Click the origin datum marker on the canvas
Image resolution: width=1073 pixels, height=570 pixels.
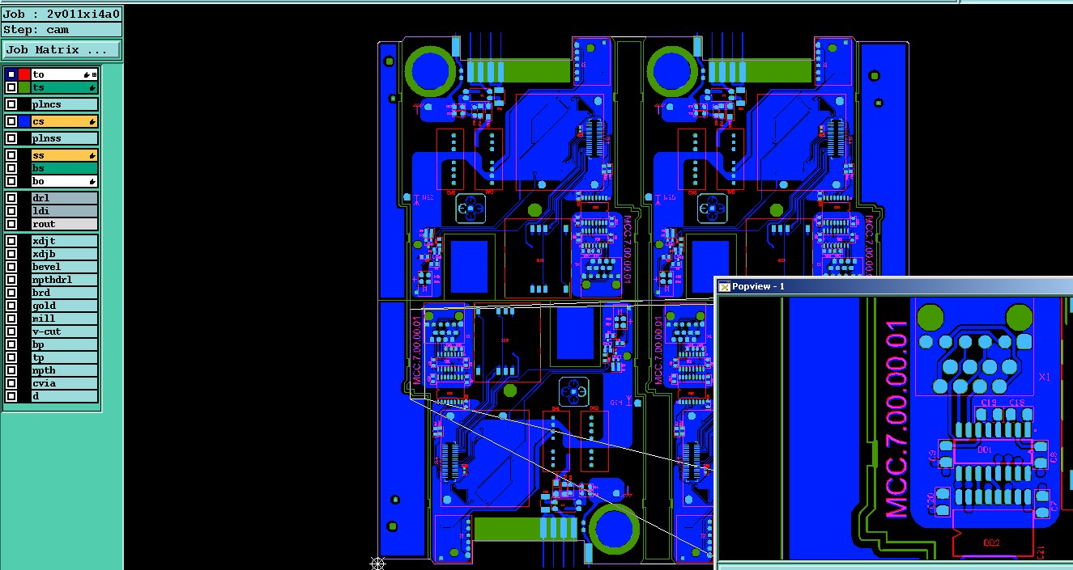click(x=377, y=563)
